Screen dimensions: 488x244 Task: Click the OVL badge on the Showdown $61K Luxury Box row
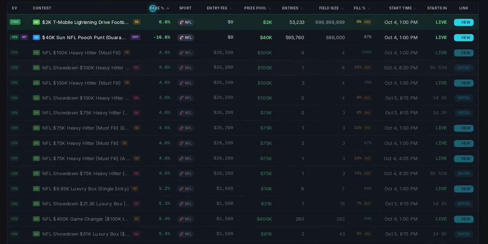coord(368,234)
